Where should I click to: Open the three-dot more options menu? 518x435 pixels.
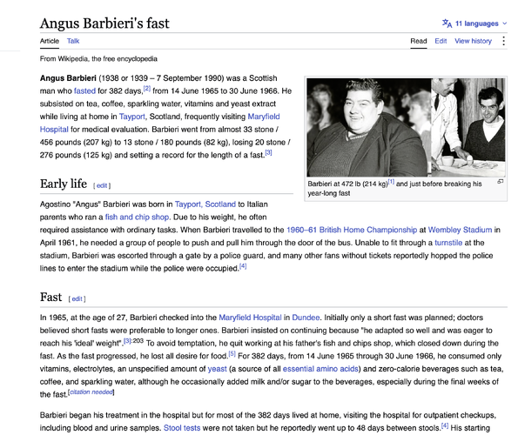pyautogui.click(x=503, y=41)
